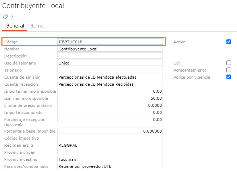This screenshot has height=171, width=237.
Task: Click the Cuenta de emisión label
Action: [x=22, y=77]
